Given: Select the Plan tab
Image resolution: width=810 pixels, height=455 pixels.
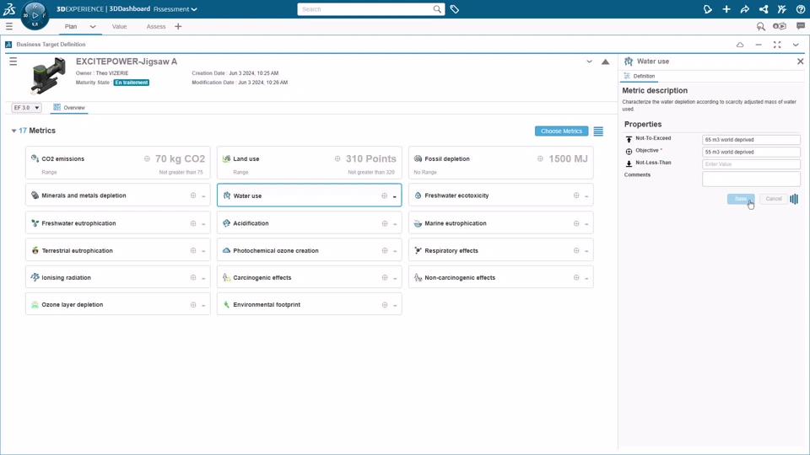Looking at the screenshot, I should tap(71, 26).
